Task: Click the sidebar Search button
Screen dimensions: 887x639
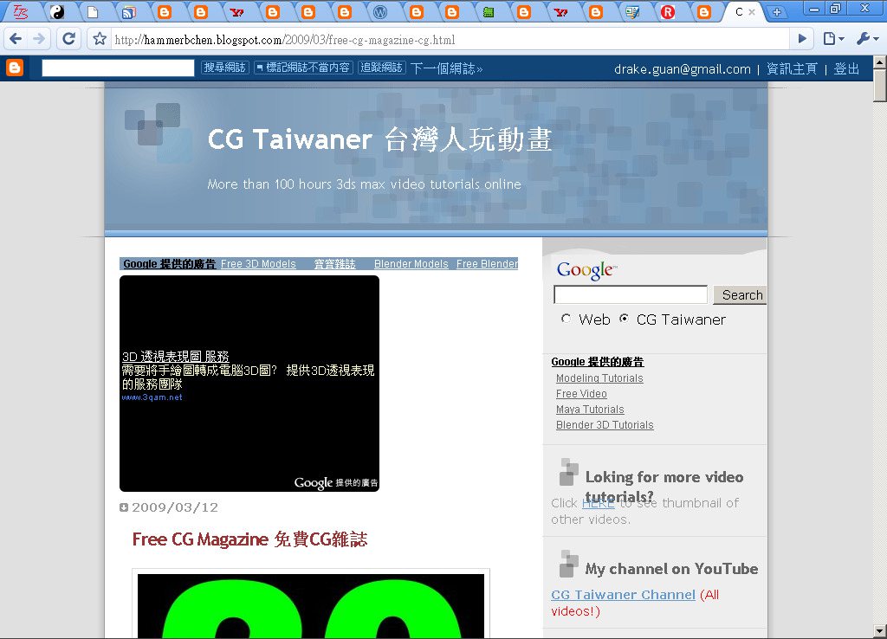Action: coord(741,295)
